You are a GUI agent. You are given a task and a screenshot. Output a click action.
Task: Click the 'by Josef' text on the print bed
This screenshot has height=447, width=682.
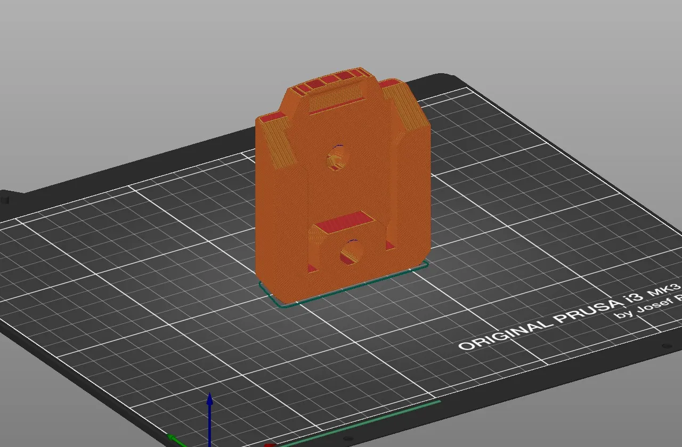coord(631,312)
